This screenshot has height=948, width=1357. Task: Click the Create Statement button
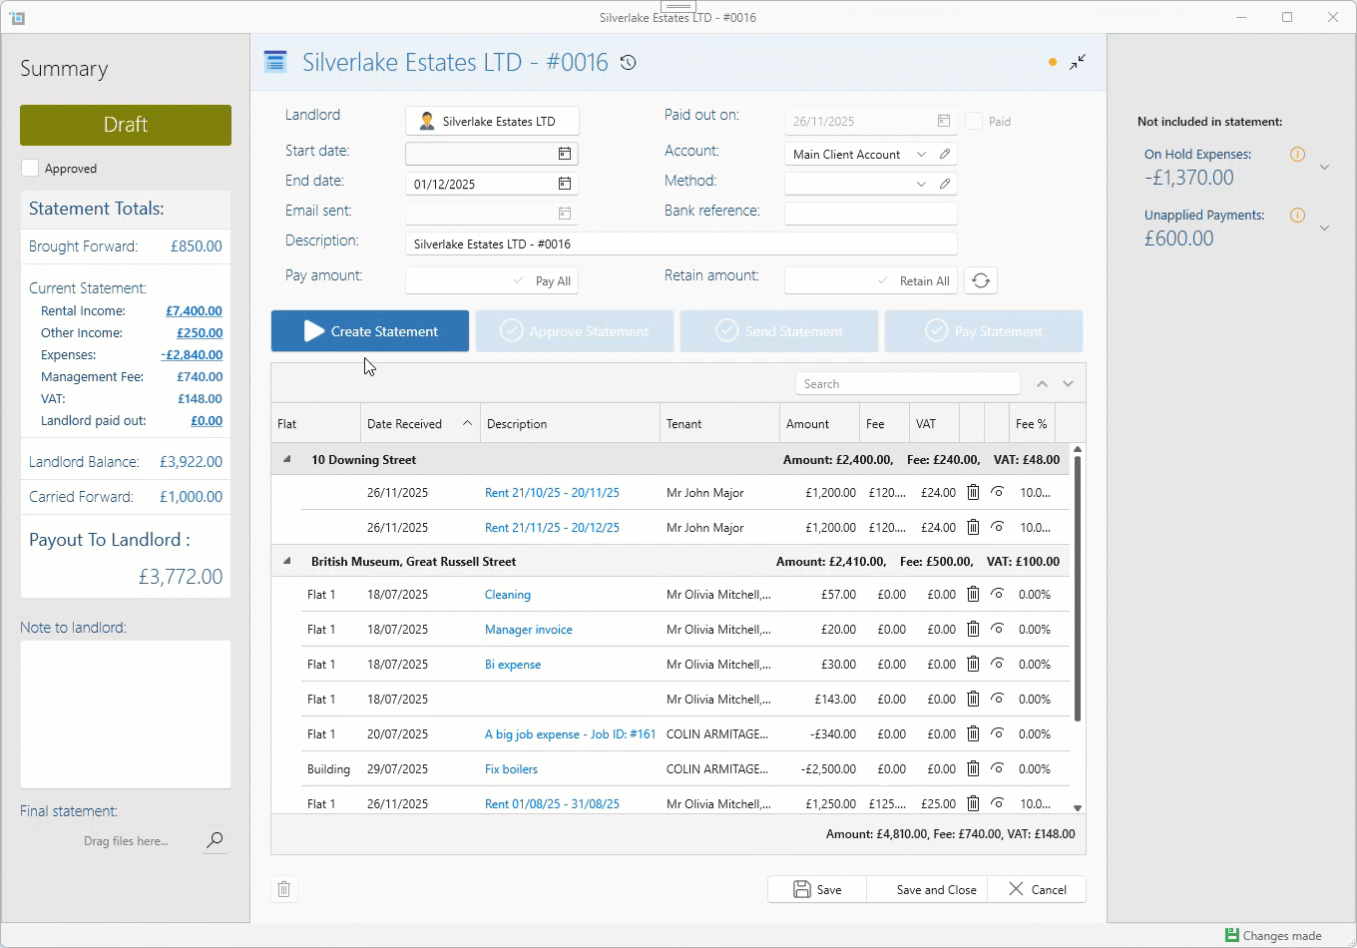point(370,331)
